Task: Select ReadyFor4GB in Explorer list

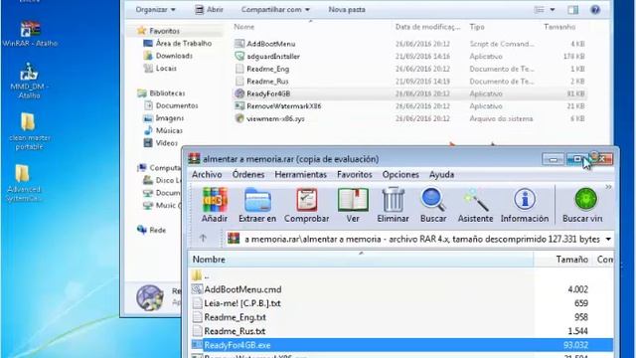Action: [409, 93]
